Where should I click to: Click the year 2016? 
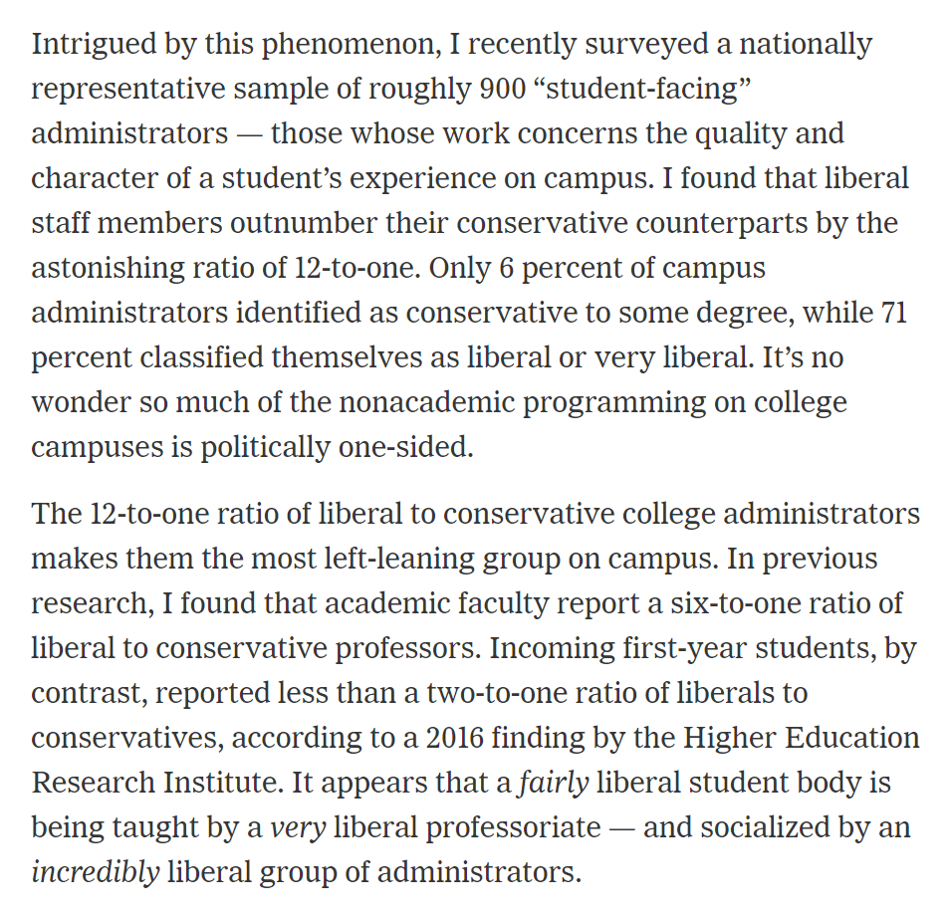pos(455,739)
